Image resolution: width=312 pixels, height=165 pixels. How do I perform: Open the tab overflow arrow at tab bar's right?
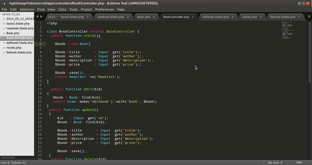(x=309, y=17)
